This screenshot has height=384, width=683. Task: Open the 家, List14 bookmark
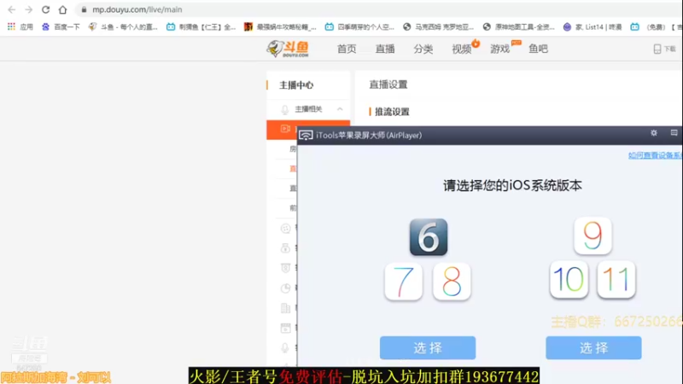point(593,27)
